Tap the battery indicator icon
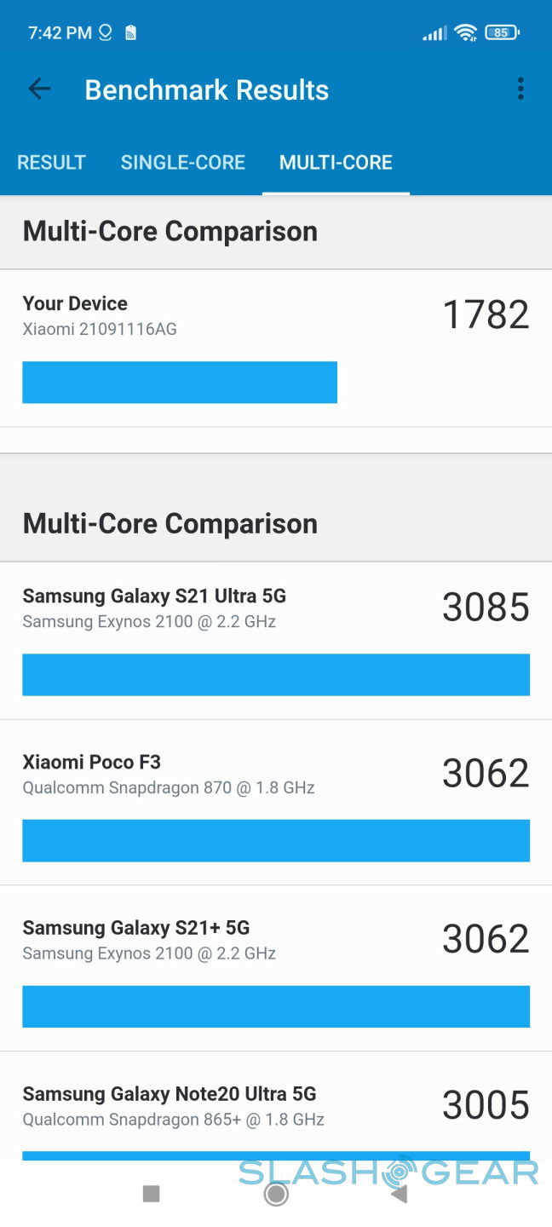The width and height of the screenshot is (552, 1227). 502,33
